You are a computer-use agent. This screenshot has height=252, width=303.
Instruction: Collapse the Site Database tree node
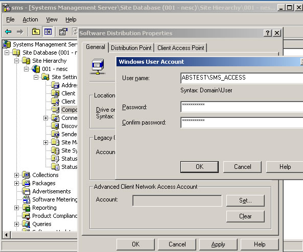tap(7, 53)
